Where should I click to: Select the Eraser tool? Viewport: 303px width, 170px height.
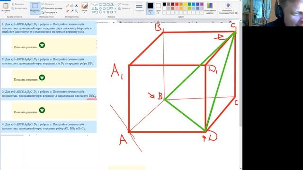point(67,11)
